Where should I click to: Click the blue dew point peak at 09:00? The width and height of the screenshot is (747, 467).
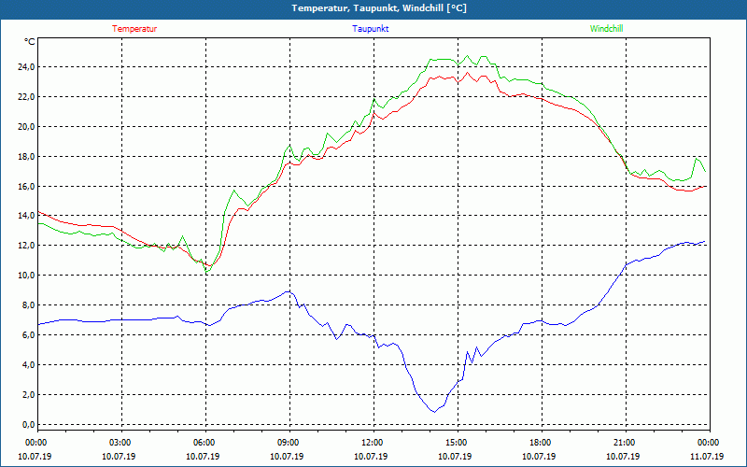point(288,291)
